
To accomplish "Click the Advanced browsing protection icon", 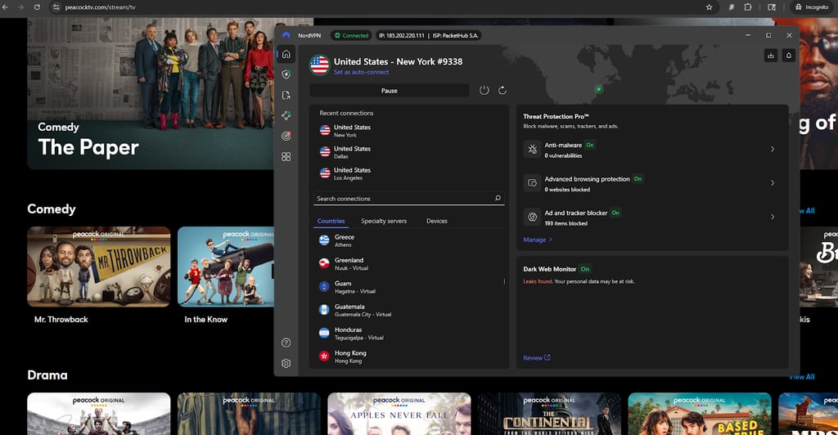I will tap(532, 183).
